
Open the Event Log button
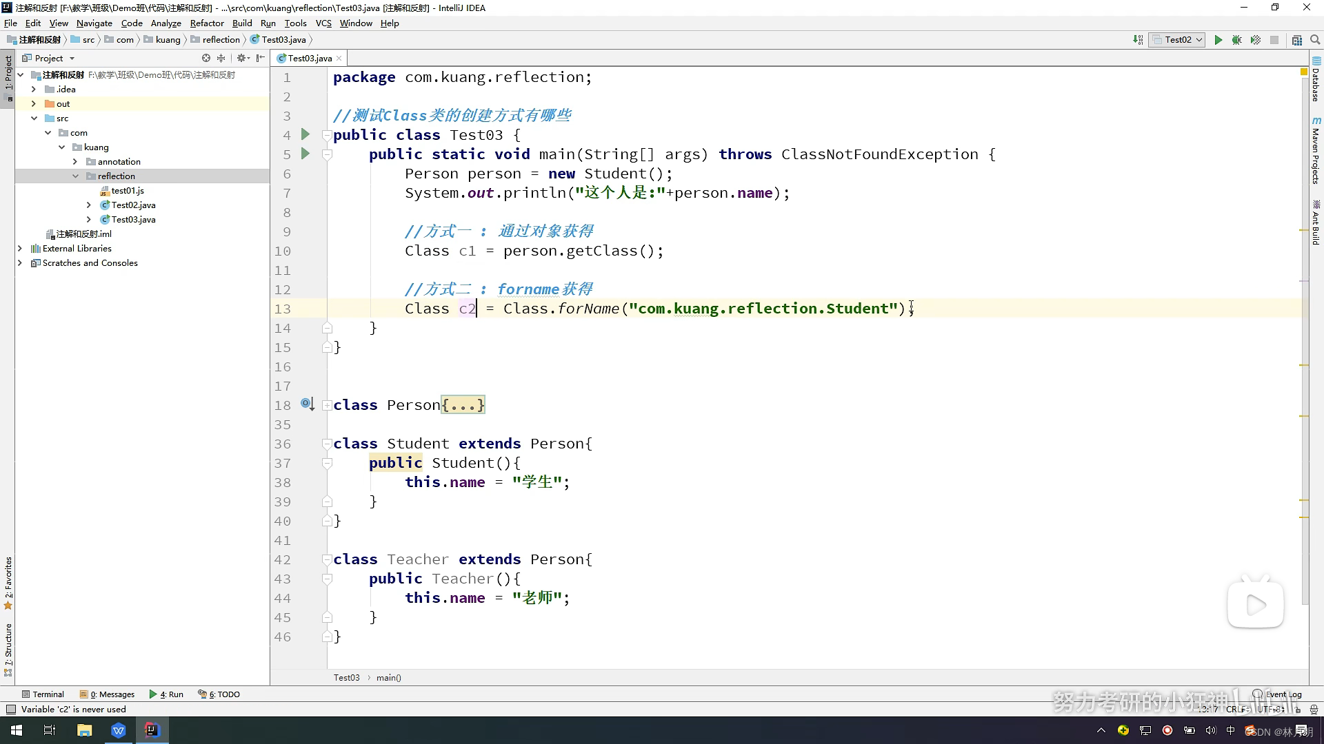point(1277,694)
